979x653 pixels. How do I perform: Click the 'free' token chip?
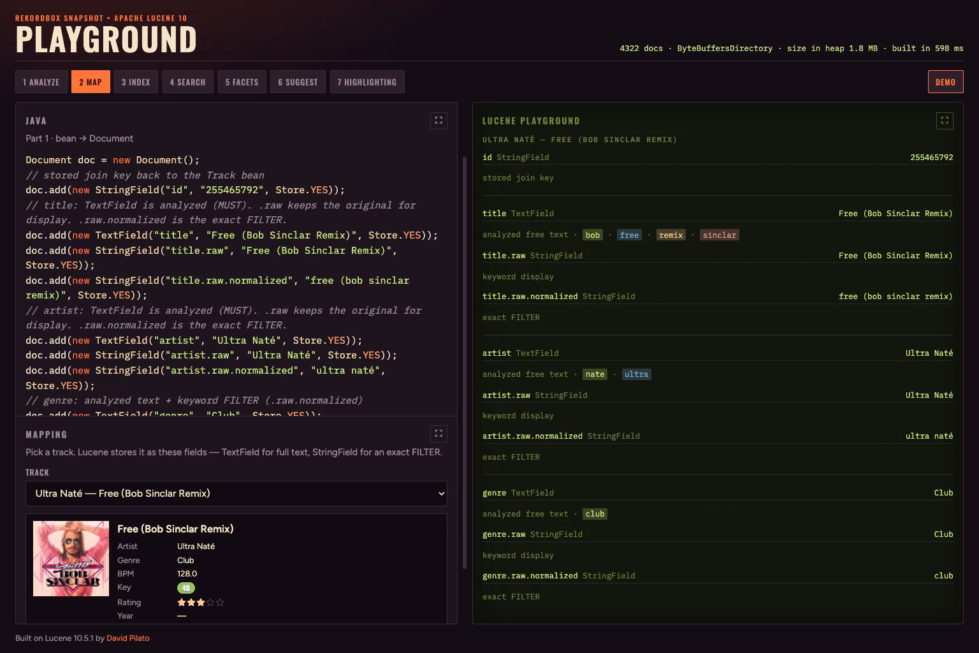coord(629,235)
